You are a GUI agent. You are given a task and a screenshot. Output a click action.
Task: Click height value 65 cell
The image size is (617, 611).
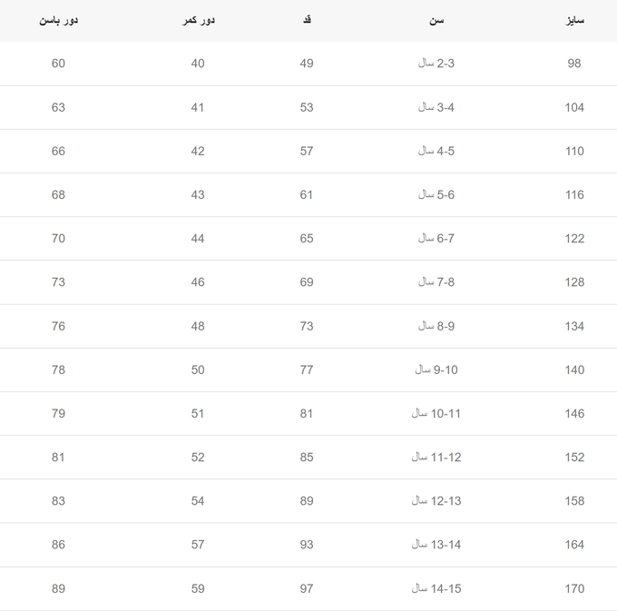tap(307, 238)
